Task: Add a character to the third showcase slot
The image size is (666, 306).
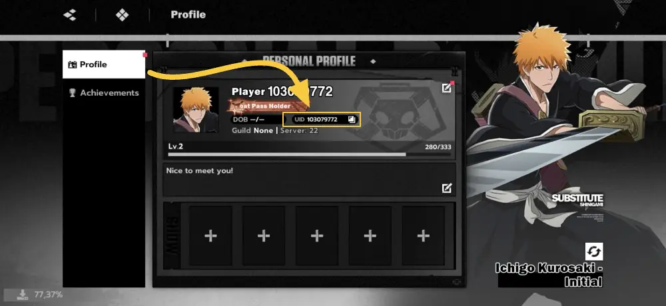Action: [x=317, y=235]
